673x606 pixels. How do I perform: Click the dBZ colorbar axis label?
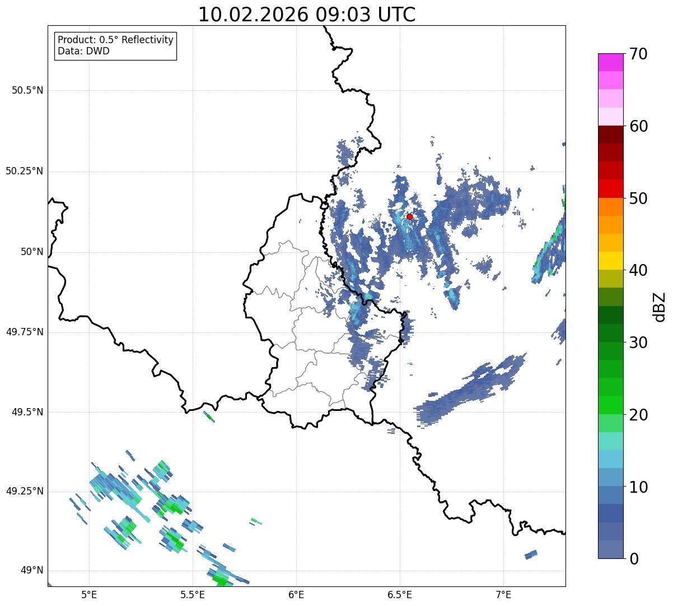[x=660, y=307]
